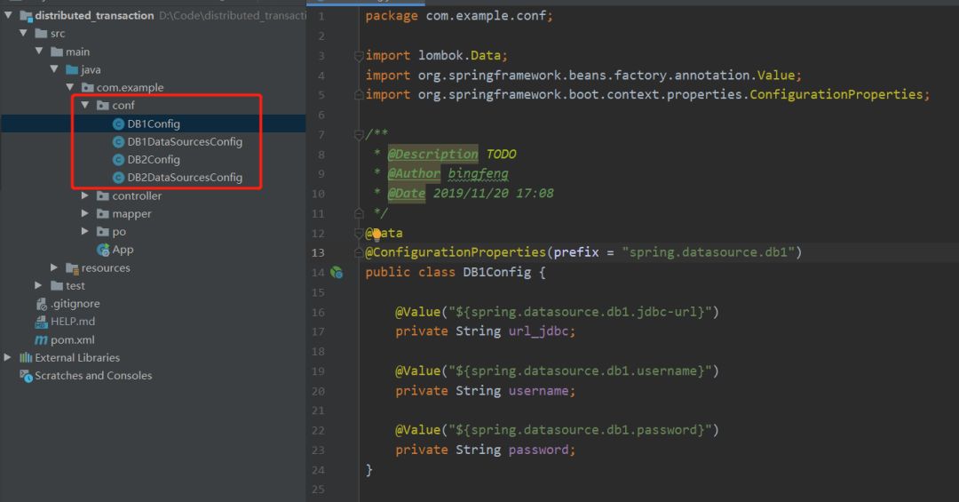Collapse the conf folder
Screen dimensions: 959x502
coord(85,106)
